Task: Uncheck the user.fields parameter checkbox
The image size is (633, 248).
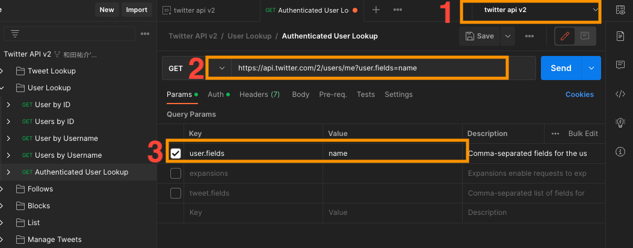Action: pyautogui.click(x=176, y=153)
